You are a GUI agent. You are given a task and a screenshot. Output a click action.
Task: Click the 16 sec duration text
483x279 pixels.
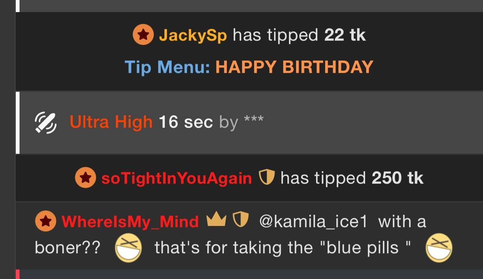click(186, 122)
